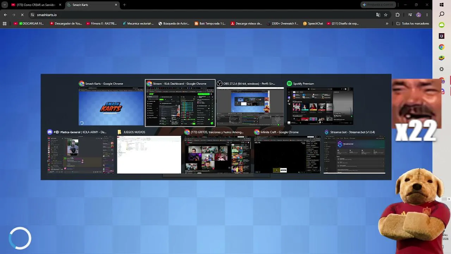
Task: Go back to the previous page
Action: point(5,15)
